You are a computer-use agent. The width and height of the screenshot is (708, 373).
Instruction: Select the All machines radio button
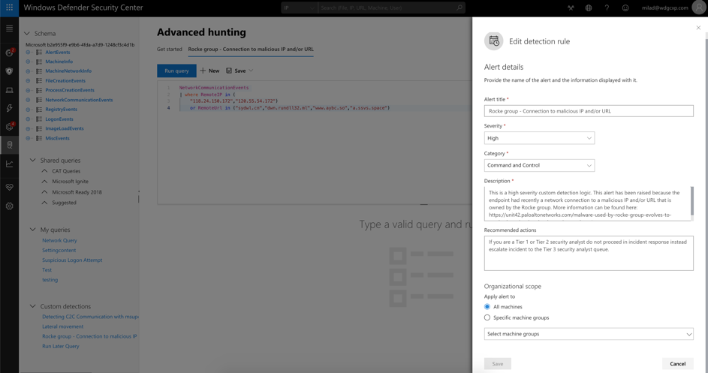click(x=487, y=307)
